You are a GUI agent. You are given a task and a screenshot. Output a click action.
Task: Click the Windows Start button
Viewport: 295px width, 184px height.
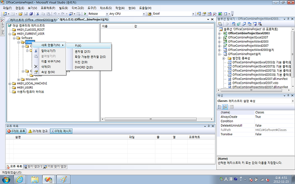click(x=5, y=179)
